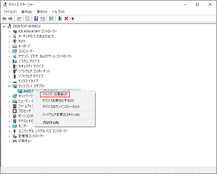Click the 印刷キュー printer icon
Screen dimensions: 217x174
click(x=15, y=141)
